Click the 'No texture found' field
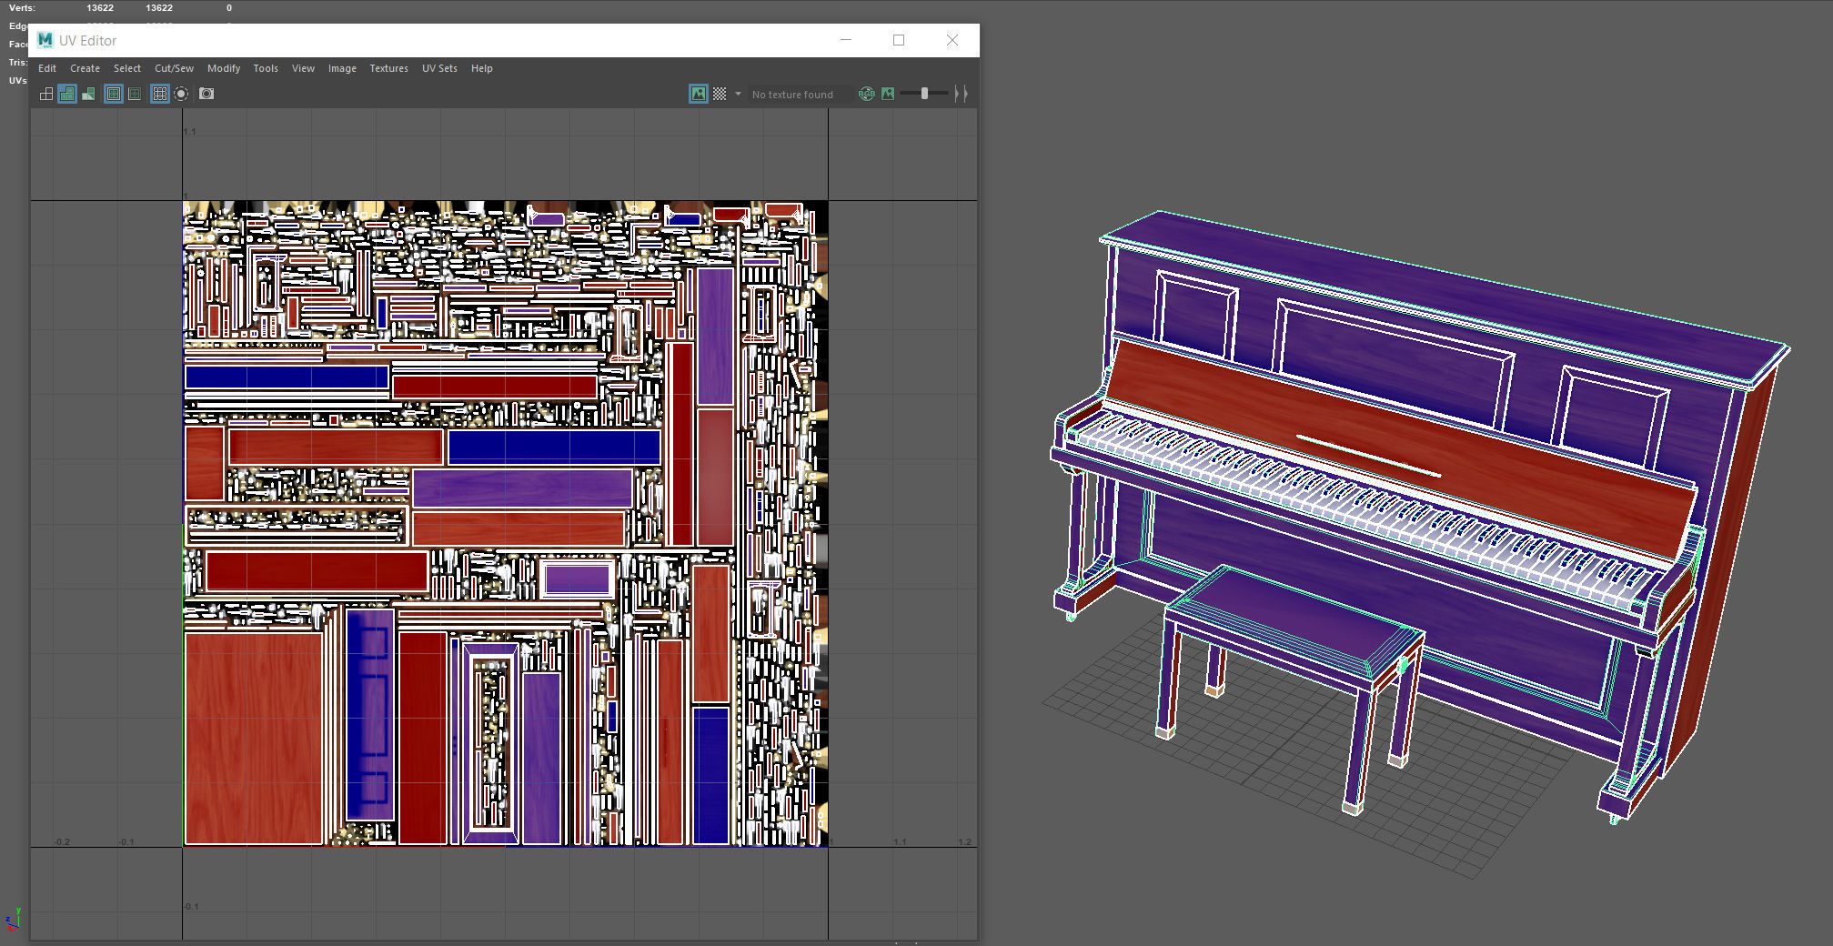Viewport: 1833px width, 946px height. [801, 95]
